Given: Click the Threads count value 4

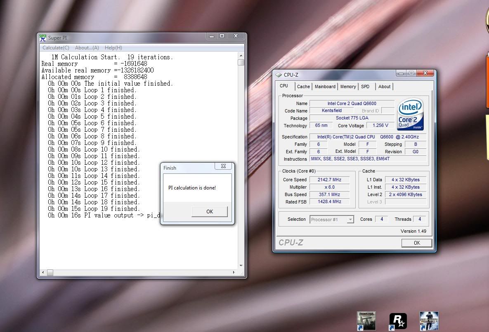Looking at the screenshot, I should [x=419, y=219].
